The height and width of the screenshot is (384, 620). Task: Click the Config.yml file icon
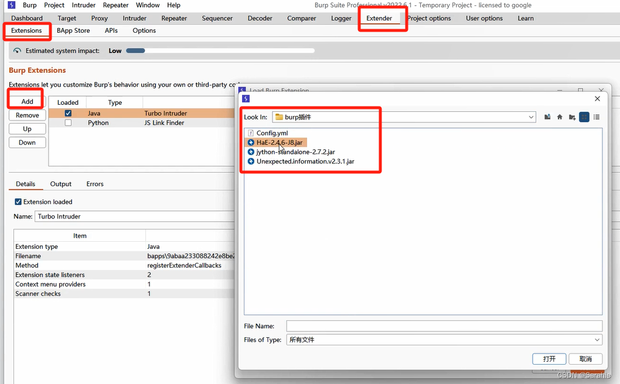[251, 133]
